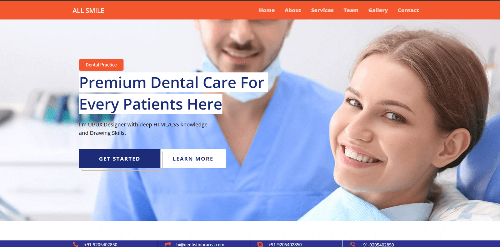This screenshot has width=500, height=247.
Task: Click the LEARN MORE button
Action: click(193, 159)
